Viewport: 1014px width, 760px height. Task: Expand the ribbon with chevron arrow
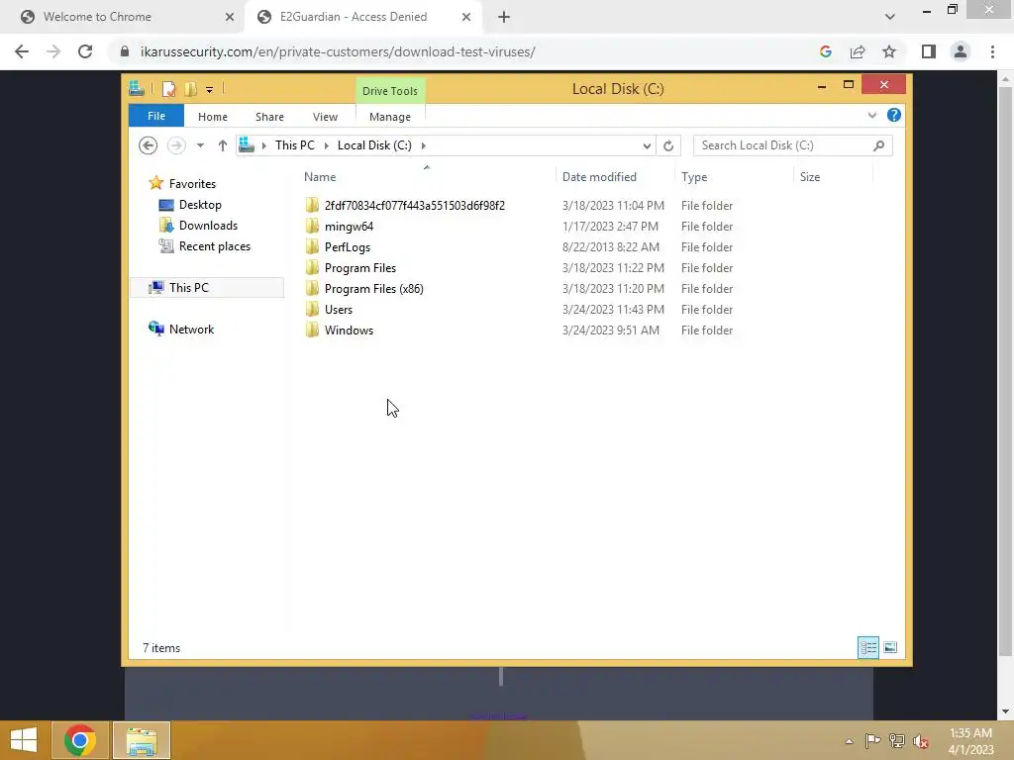(872, 115)
